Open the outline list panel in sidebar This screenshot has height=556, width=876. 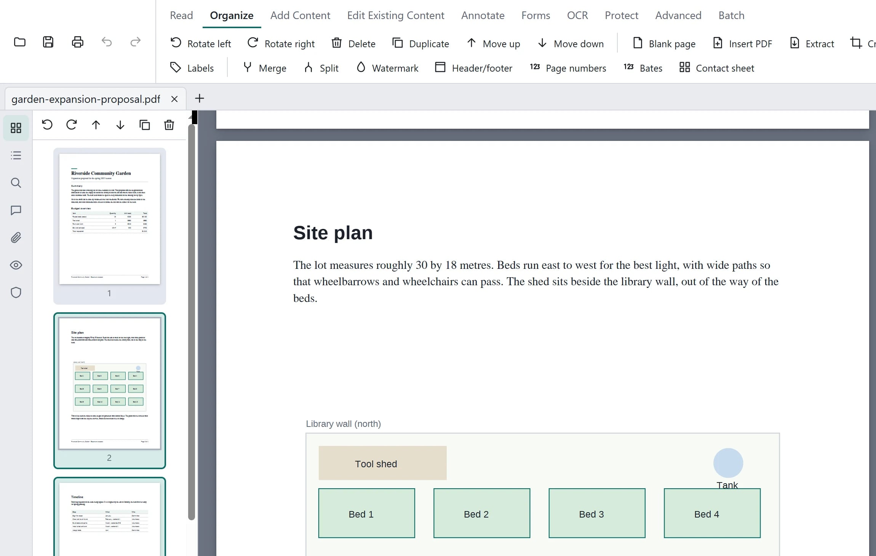point(16,155)
